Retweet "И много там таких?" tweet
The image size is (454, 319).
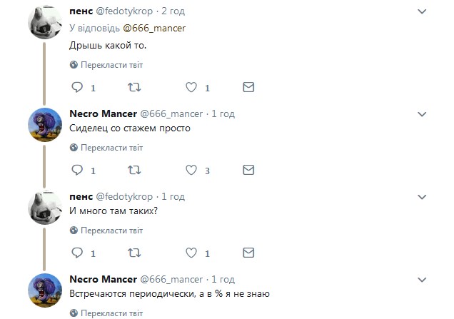pyautogui.click(x=133, y=253)
